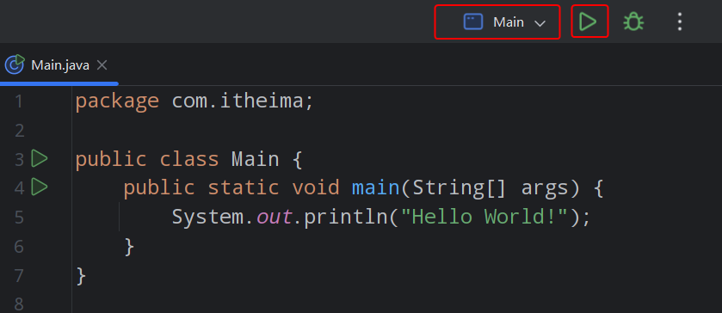The height and width of the screenshot is (313, 722).
Task: Click the application icon in the Main run configuration
Action: point(473,21)
